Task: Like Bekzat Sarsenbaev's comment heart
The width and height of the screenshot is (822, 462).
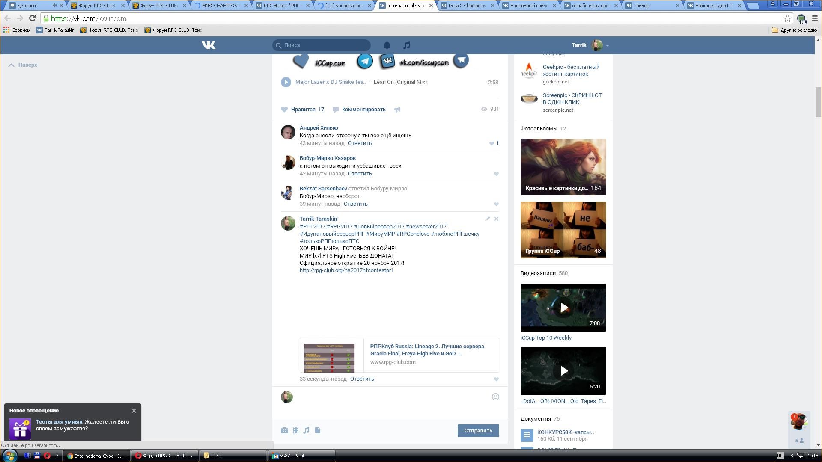Action: point(496,204)
